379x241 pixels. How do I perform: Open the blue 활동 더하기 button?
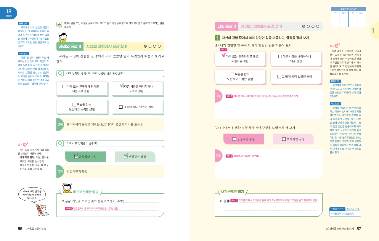[337, 209]
